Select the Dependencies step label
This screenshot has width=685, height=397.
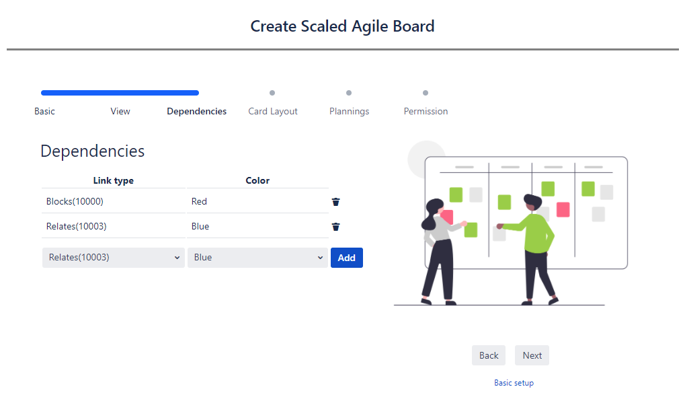(196, 111)
